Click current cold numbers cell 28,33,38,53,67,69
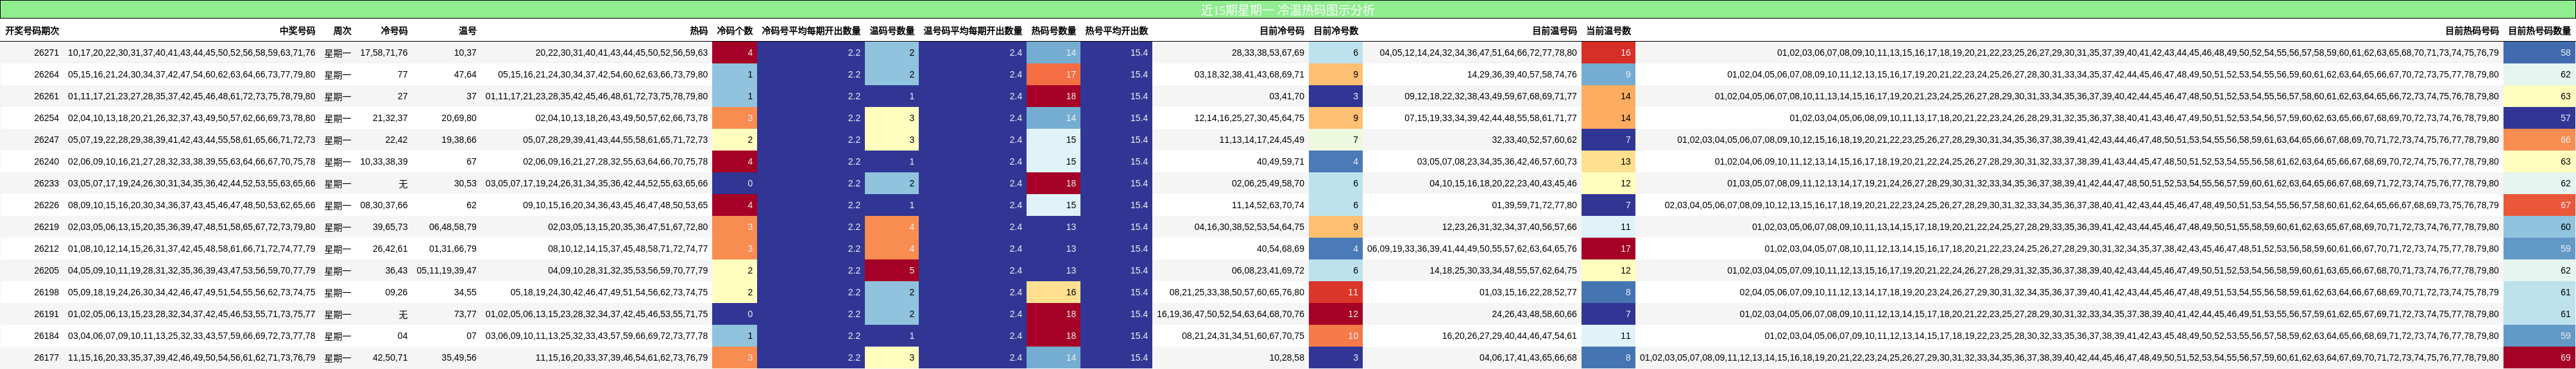2576x369 pixels. coord(1268,53)
